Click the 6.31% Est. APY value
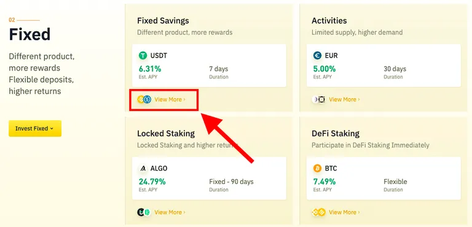 point(150,69)
